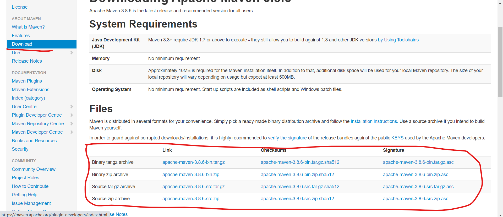Open Project Roles link
The height and width of the screenshot is (217, 503).
pyautogui.click(x=25, y=178)
